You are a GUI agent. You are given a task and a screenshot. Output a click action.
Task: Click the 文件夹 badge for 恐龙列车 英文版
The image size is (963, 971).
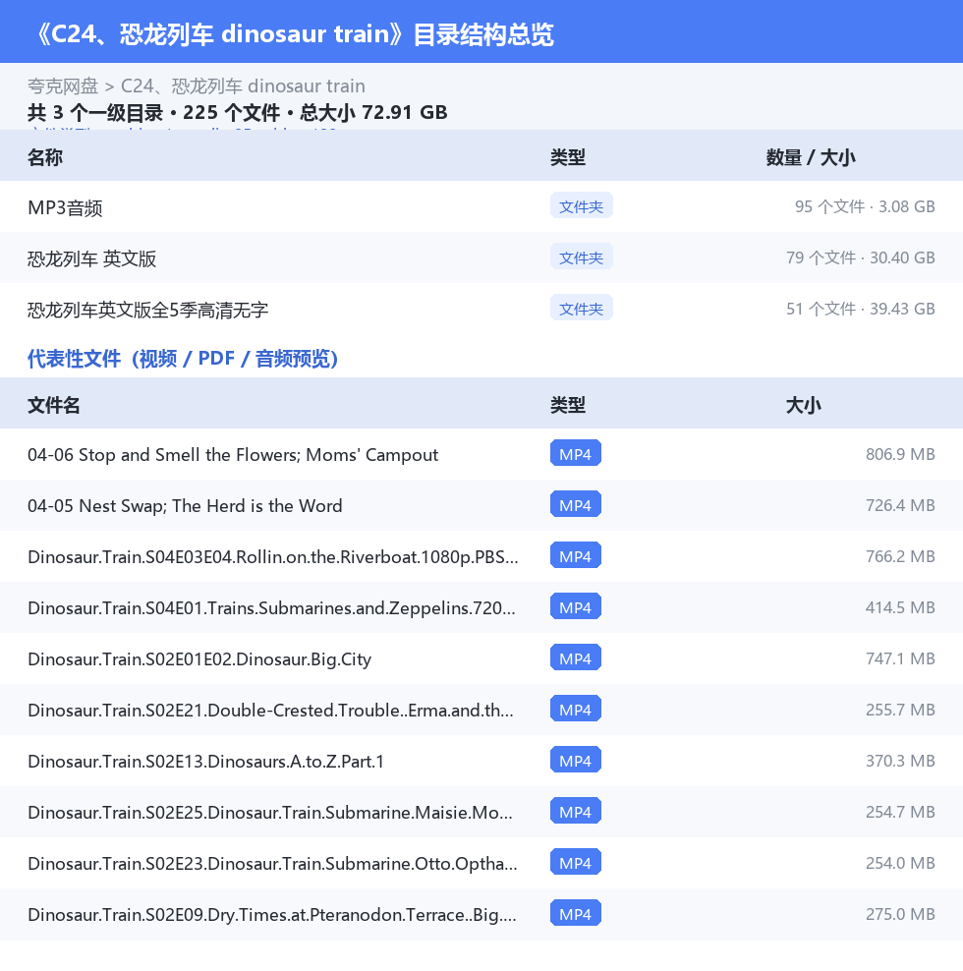[x=581, y=257]
